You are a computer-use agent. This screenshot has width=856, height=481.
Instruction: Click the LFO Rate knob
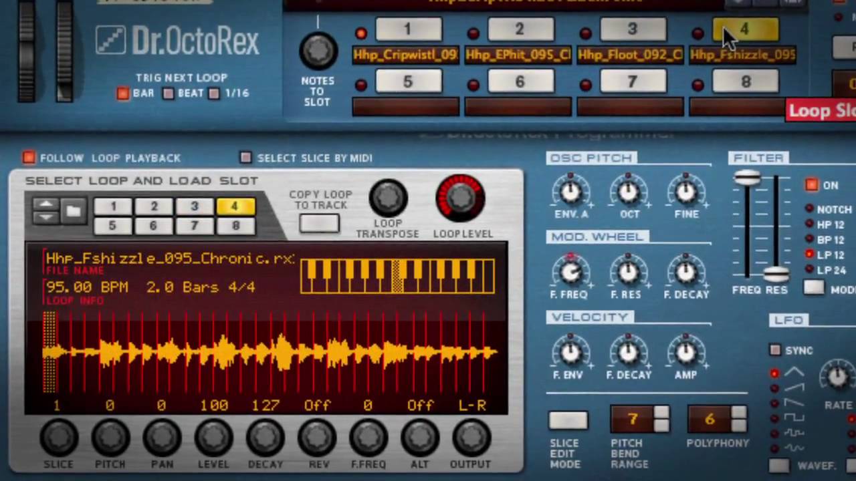(x=837, y=377)
